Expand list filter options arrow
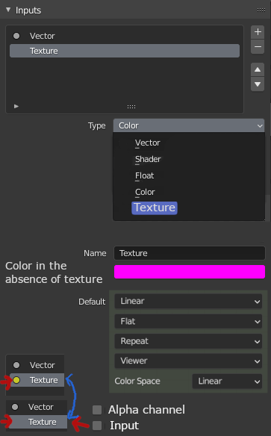The height and width of the screenshot is (436, 271). (x=16, y=106)
